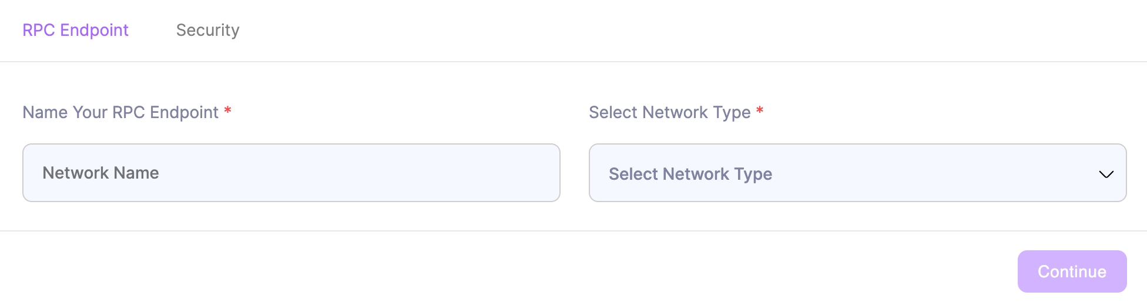Click the word 'Endpoint' in the name label

184,112
